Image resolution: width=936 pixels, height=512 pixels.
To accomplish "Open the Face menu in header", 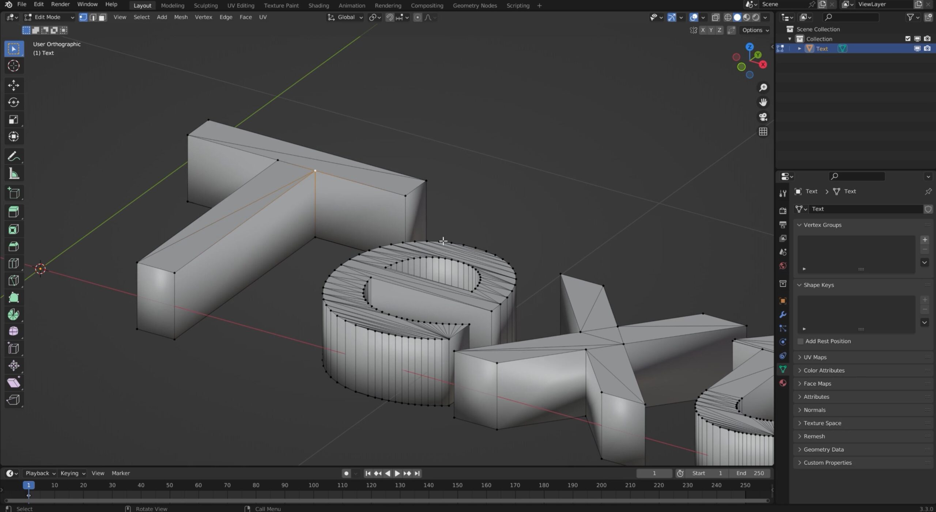I will pos(245,17).
